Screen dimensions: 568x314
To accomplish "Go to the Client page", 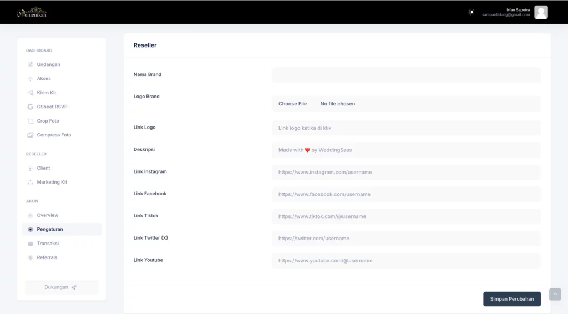I will click(62, 168).
